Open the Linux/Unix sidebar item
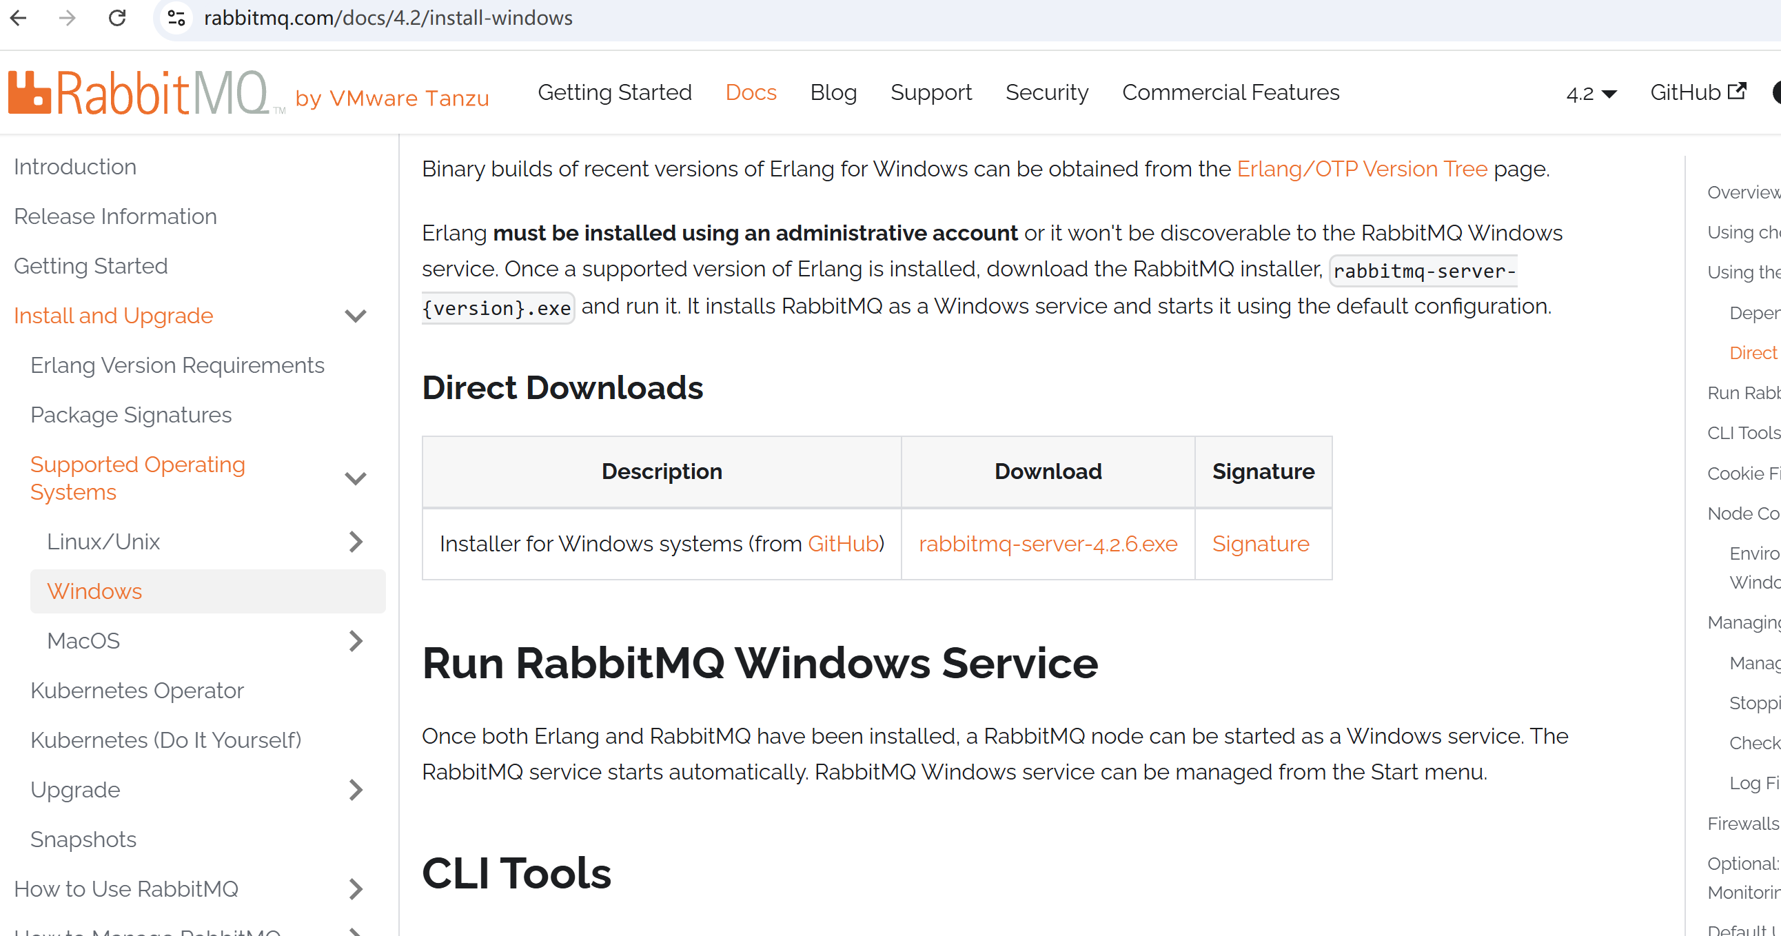 (103, 542)
